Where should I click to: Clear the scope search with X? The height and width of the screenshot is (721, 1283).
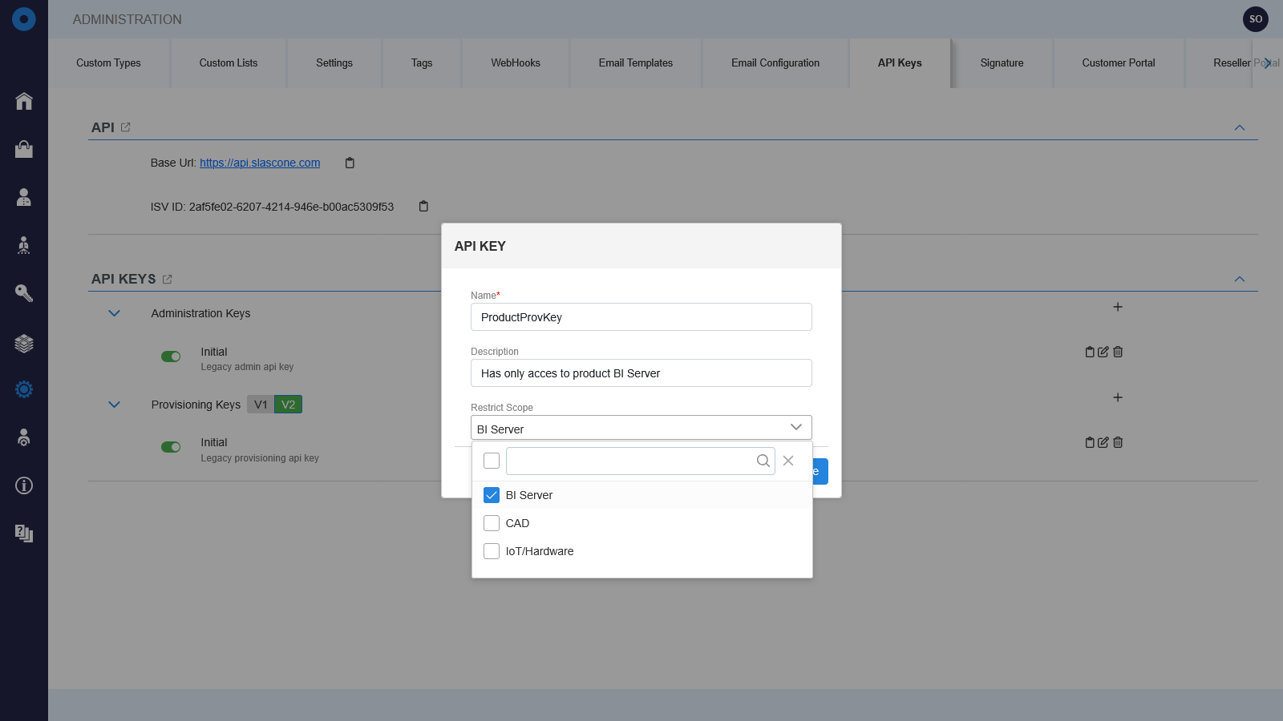pos(788,461)
